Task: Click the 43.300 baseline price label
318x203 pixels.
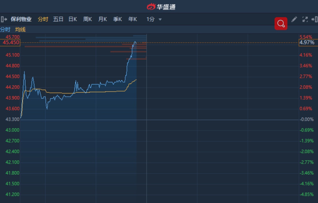Action: coord(12,120)
